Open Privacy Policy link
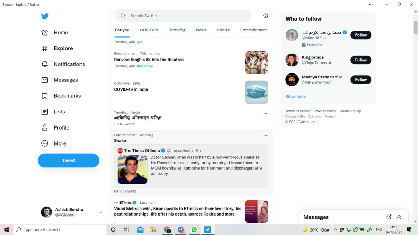The width and height of the screenshot is (418, 235). [326, 111]
